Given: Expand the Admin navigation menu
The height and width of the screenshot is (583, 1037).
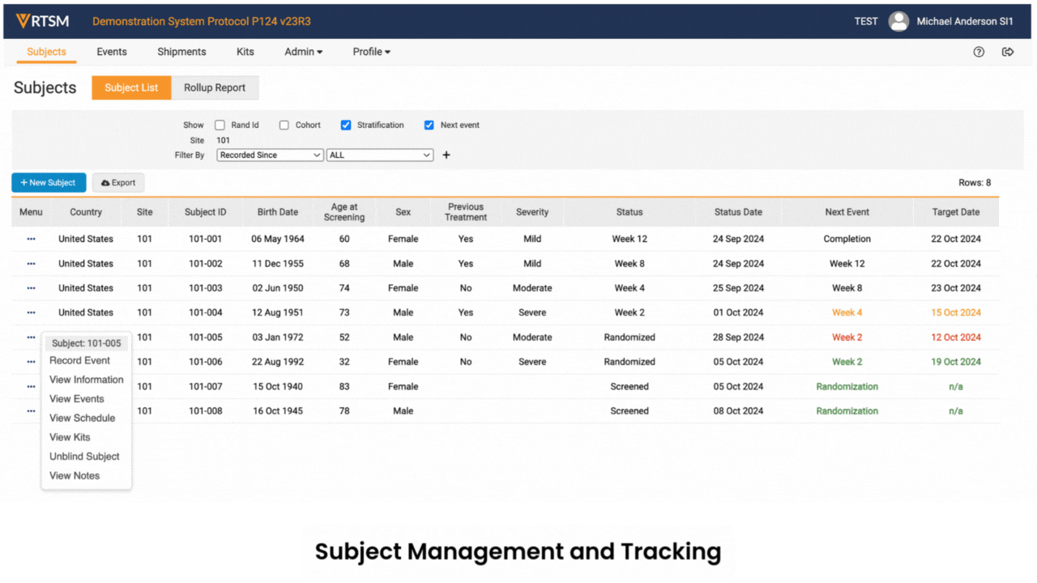Looking at the screenshot, I should [x=303, y=52].
